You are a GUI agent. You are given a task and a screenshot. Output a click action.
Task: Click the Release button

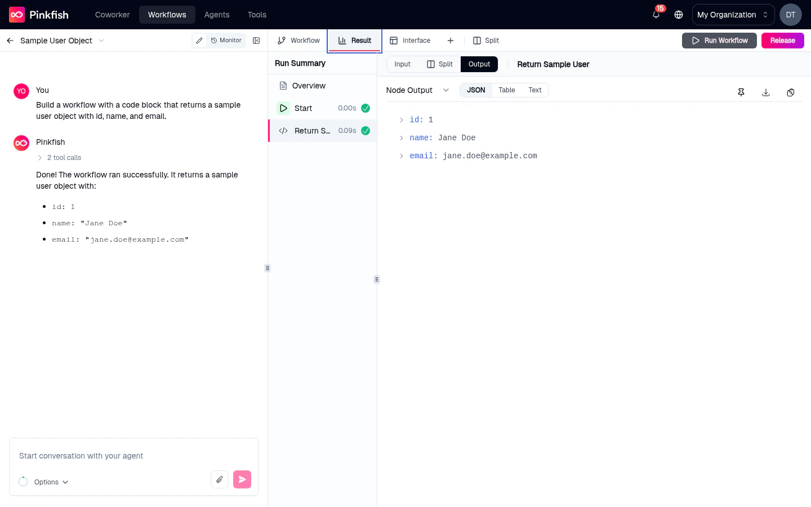tap(782, 41)
